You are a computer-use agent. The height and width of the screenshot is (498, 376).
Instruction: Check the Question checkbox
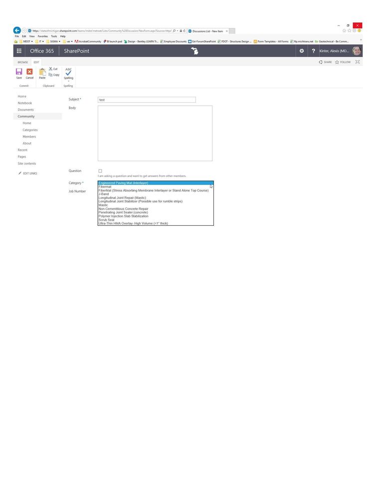tap(100, 171)
